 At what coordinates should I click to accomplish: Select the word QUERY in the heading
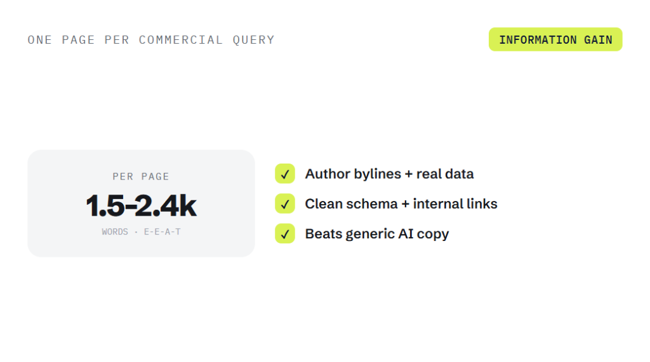254,40
